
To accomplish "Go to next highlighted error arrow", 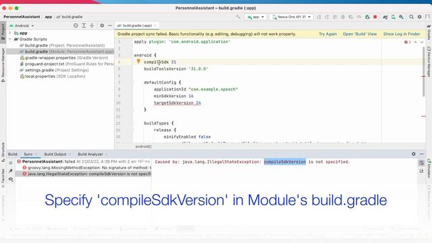I will pyautogui.click(x=422, y=42).
